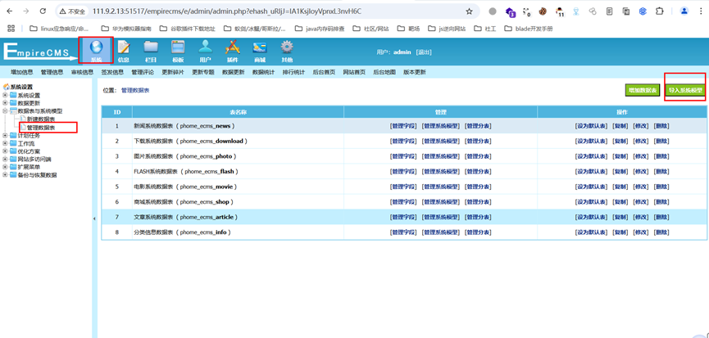Image resolution: width=709 pixels, height=338 pixels.
Task: Click the purple graduation cap extension icon
Action: [510, 11]
